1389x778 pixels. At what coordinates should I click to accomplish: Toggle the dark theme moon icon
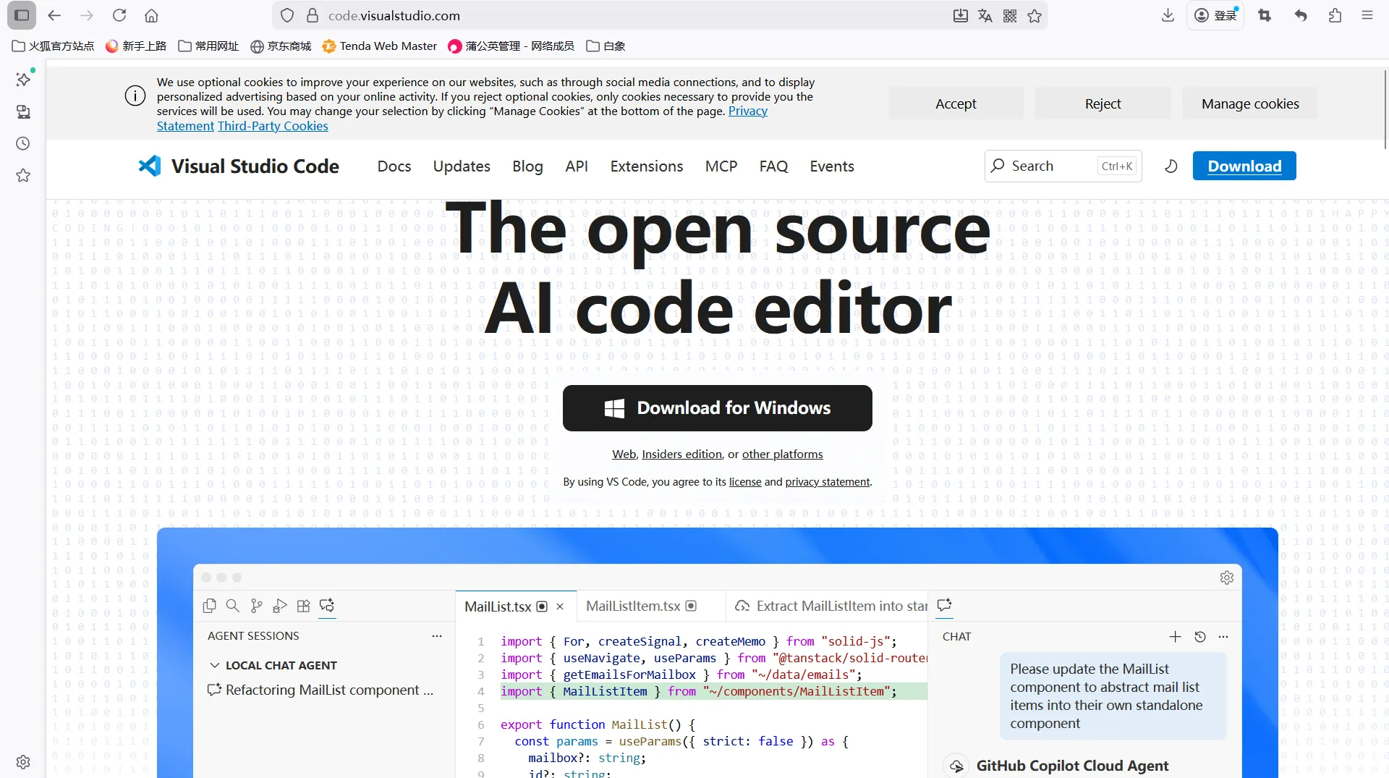click(x=1171, y=166)
